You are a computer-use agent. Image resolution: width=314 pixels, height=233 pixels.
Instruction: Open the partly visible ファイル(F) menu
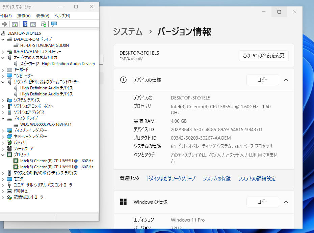6,16
